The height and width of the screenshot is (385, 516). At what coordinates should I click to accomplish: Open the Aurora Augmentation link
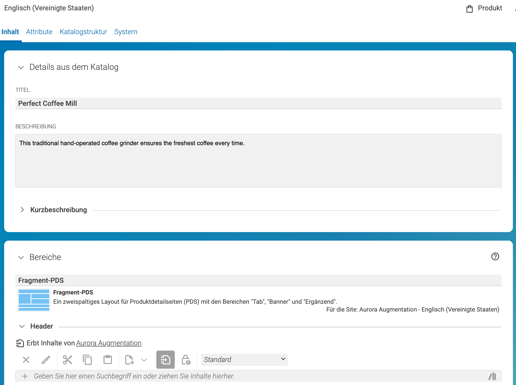pos(109,343)
